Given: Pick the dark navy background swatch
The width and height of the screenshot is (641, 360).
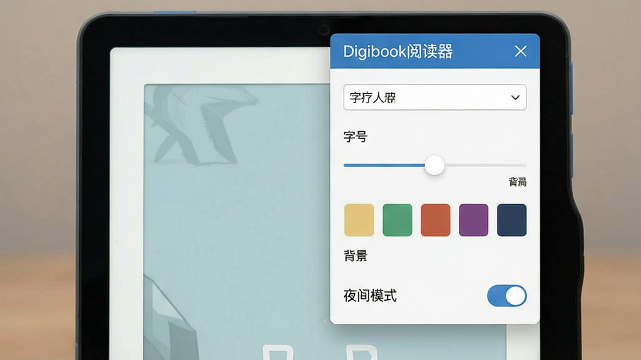Looking at the screenshot, I should click(x=511, y=220).
